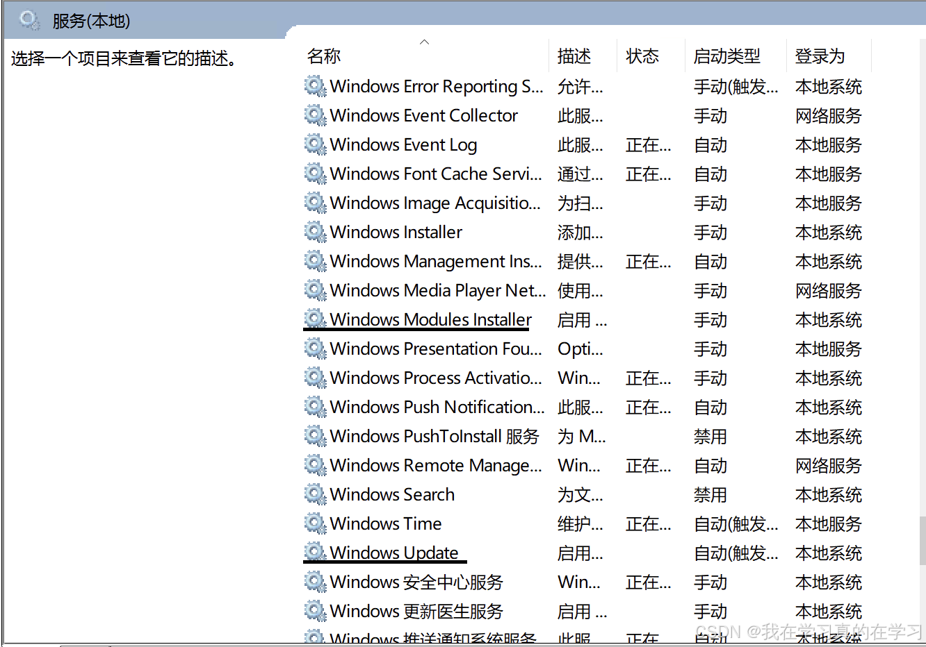Sort by the 启动类型 column header
Screen dimensions: 926x647
coord(727,56)
